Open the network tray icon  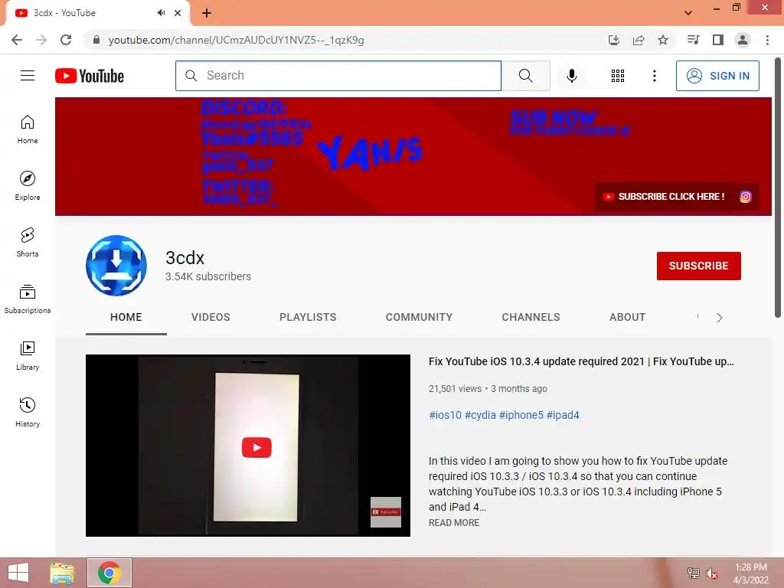tap(693, 573)
